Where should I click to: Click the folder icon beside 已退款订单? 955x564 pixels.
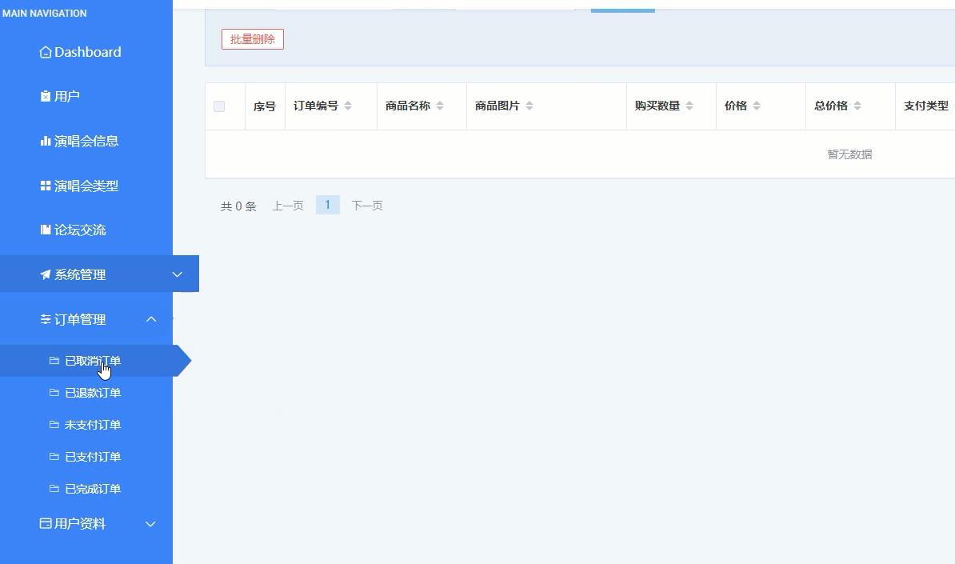[54, 393]
